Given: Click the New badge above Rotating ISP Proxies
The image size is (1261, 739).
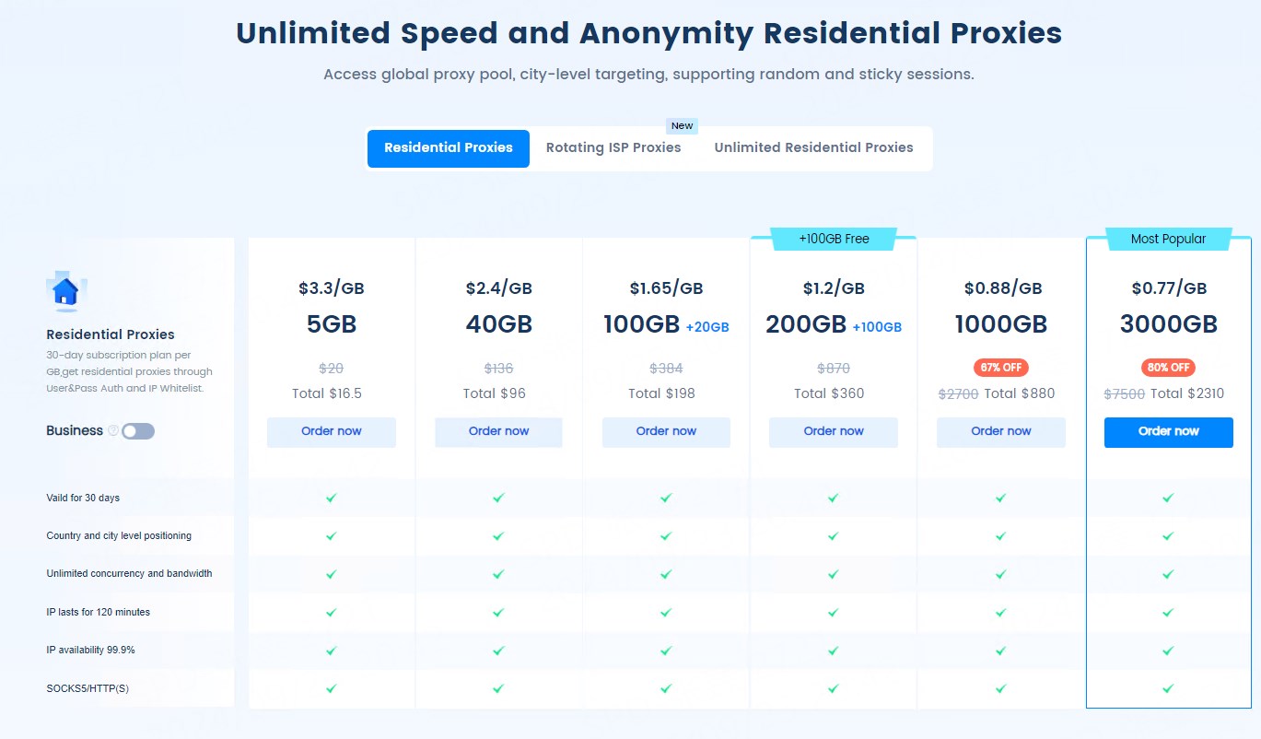Looking at the screenshot, I should pos(682,126).
